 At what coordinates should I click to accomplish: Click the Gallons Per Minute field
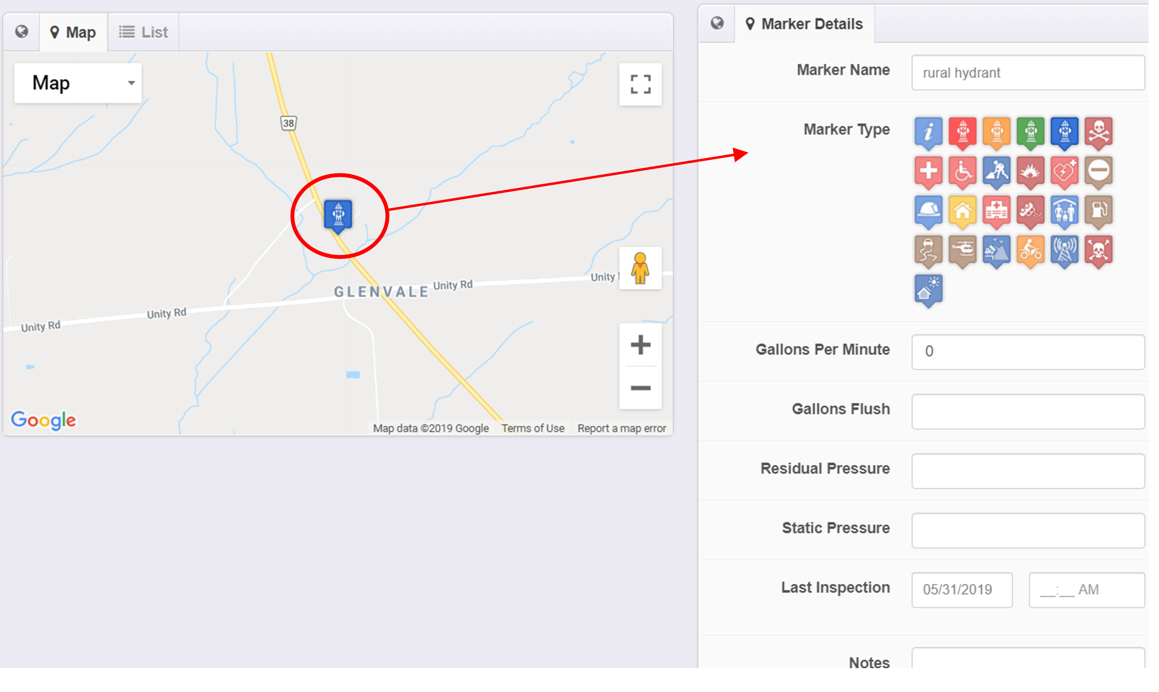click(x=1028, y=352)
